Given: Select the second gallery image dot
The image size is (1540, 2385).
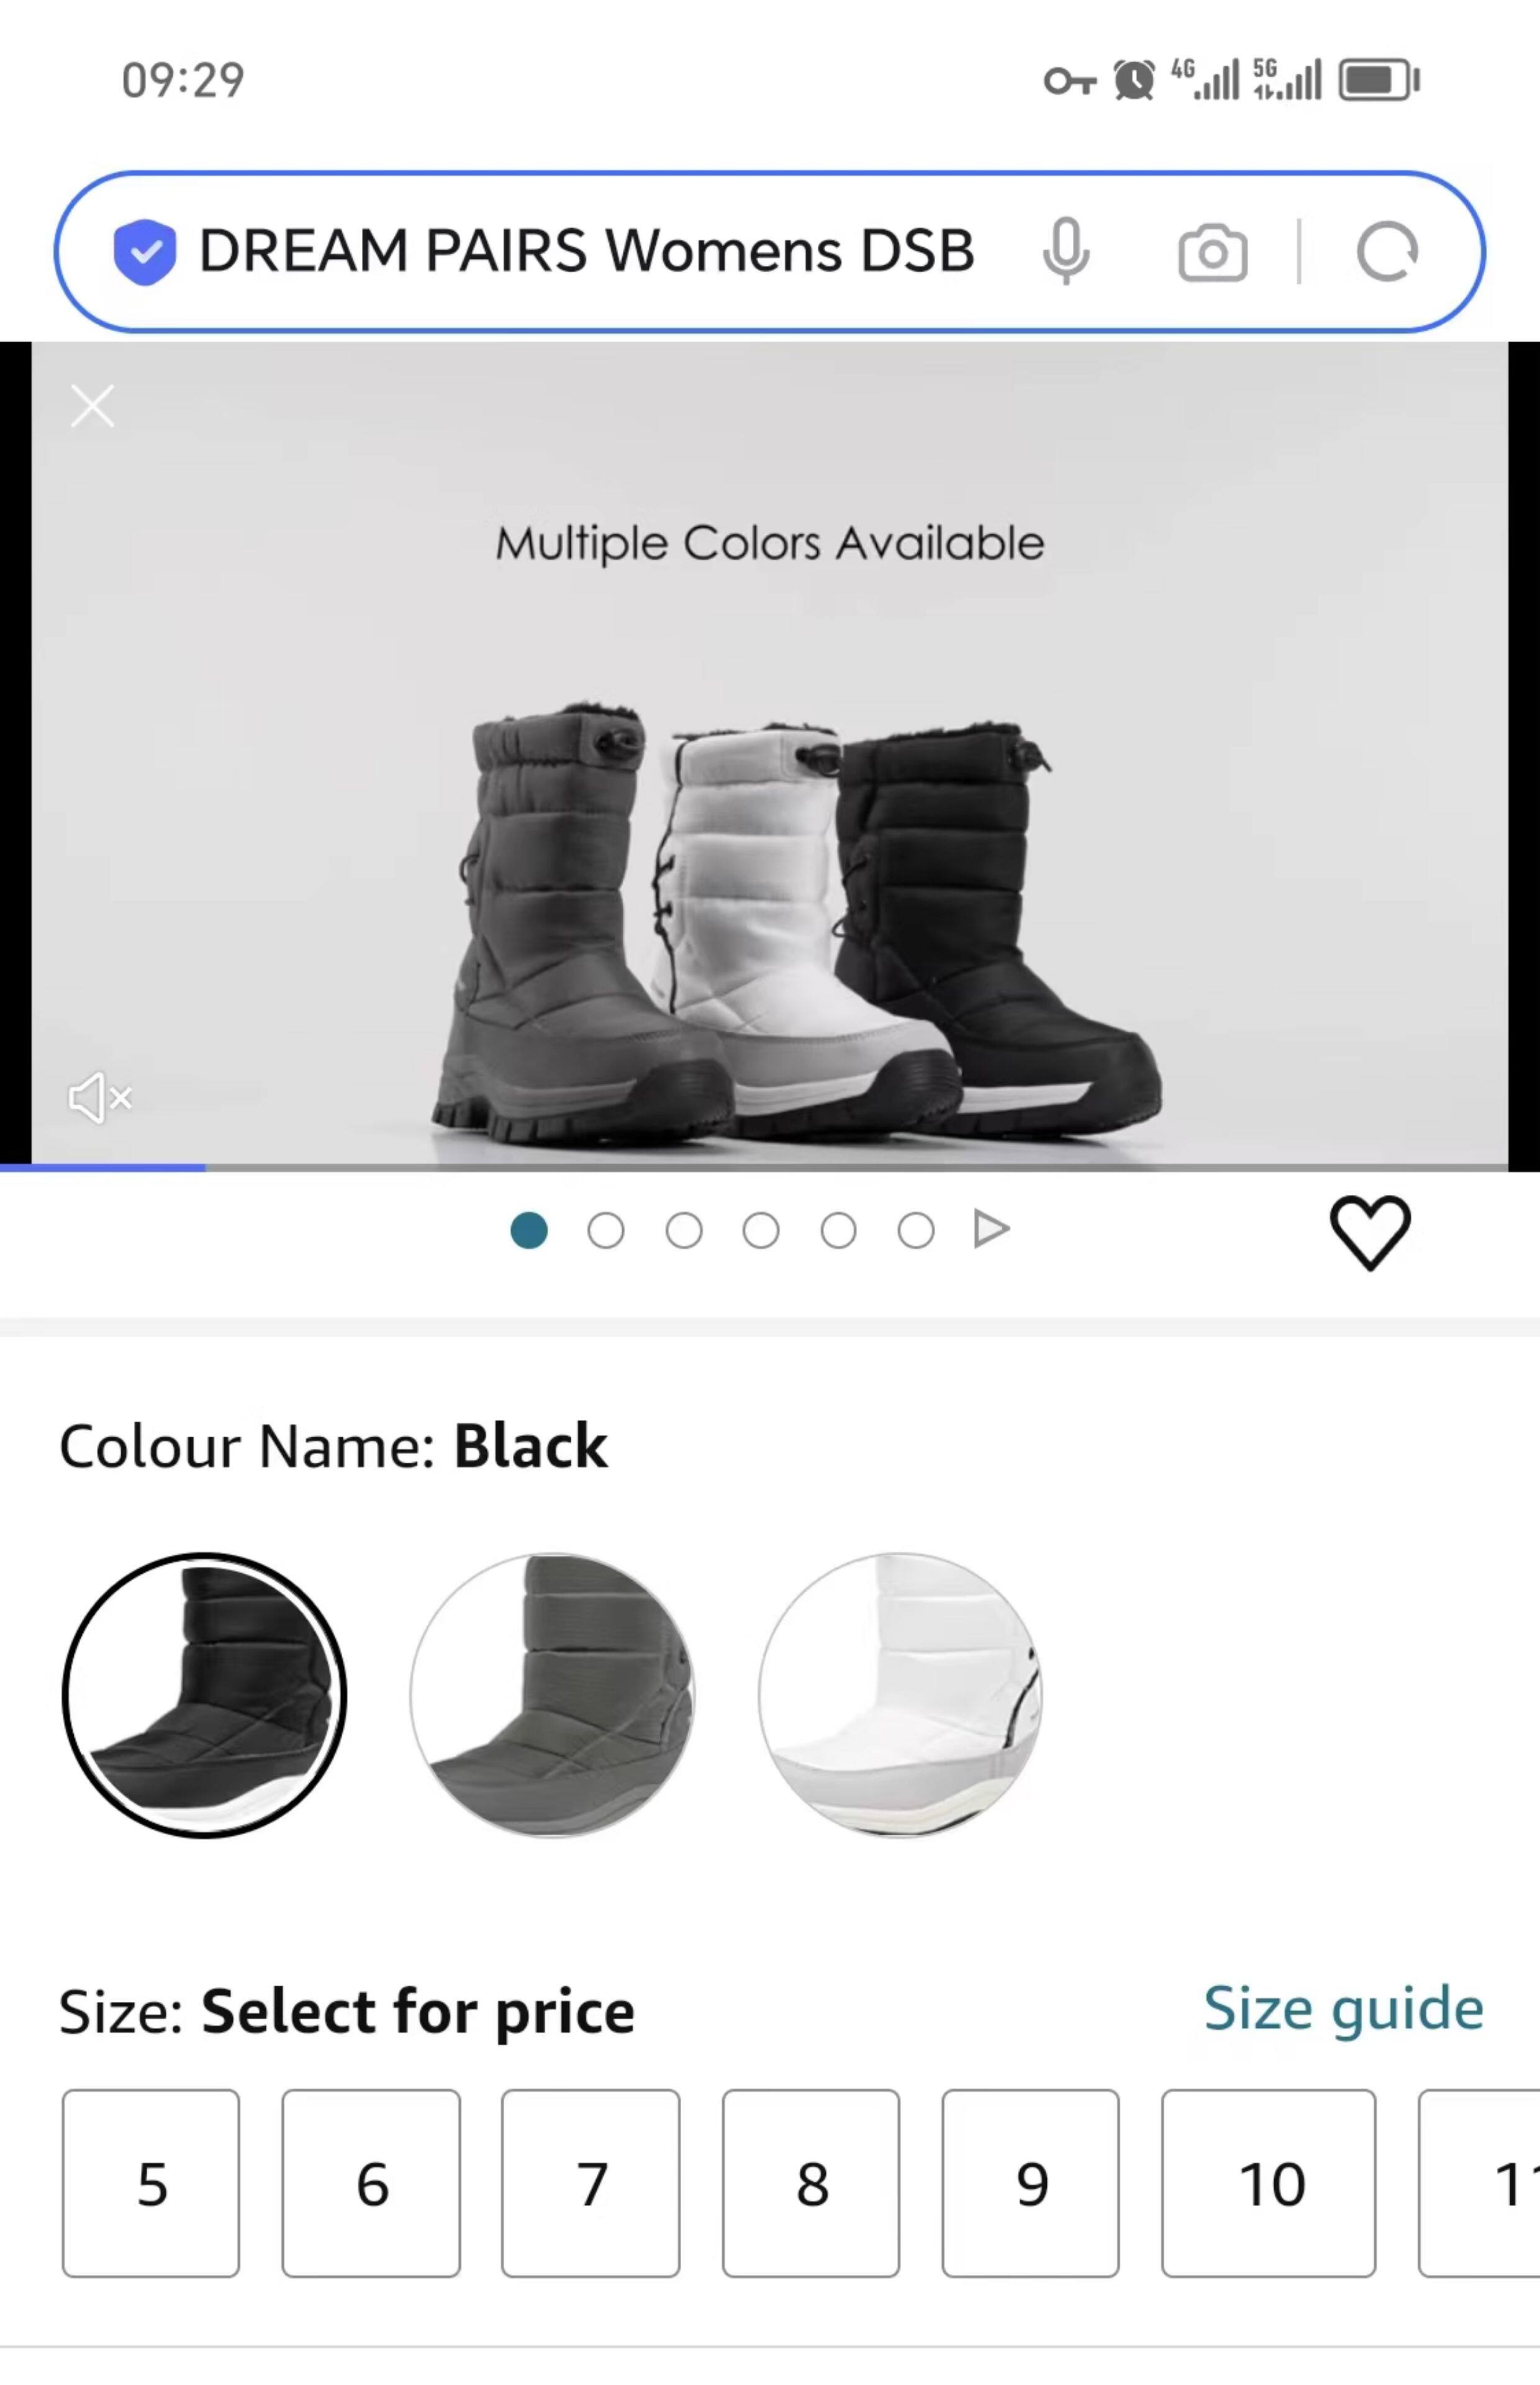Looking at the screenshot, I should (606, 1231).
